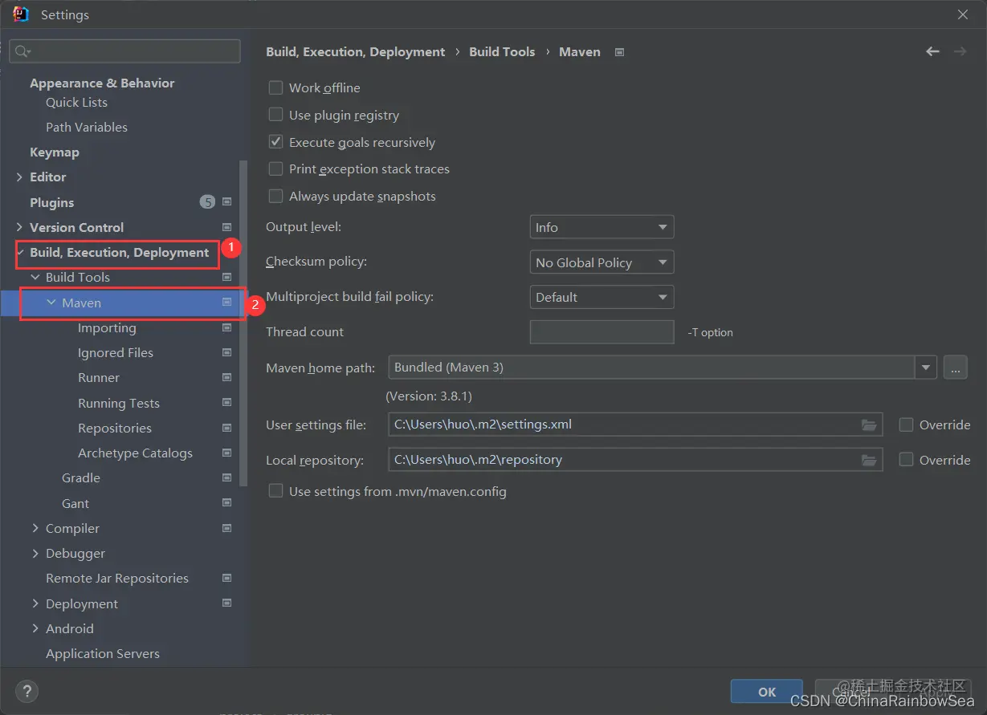Select Quick Lists settings page
987x715 pixels.
pos(76,102)
